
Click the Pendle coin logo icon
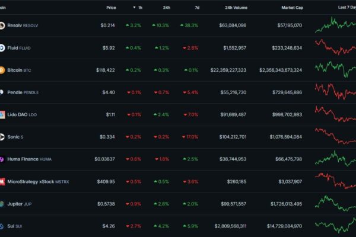click(2, 92)
